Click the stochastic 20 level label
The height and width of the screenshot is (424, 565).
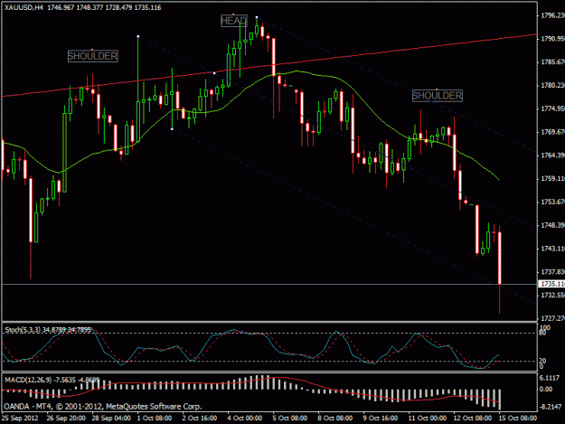542,361
